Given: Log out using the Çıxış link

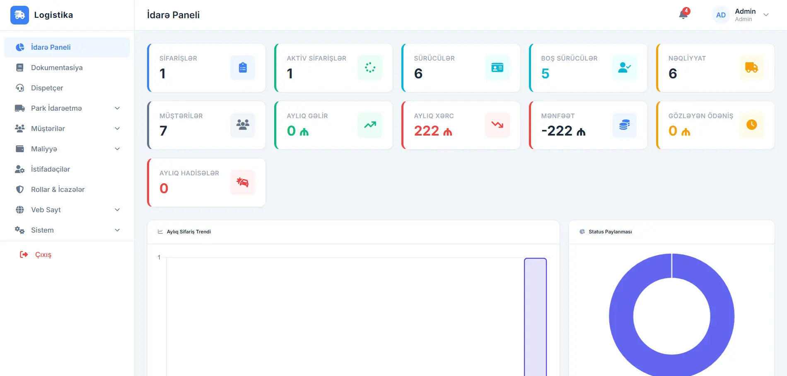Looking at the screenshot, I should click(43, 255).
